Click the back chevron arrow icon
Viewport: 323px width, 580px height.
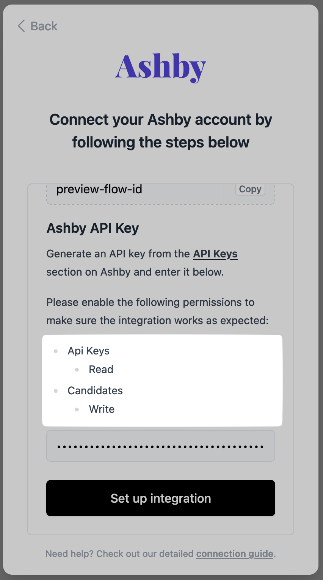[x=21, y=26]
